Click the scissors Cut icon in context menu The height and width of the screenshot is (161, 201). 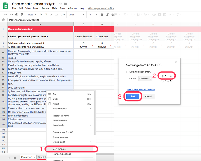[x=50, y=94]
